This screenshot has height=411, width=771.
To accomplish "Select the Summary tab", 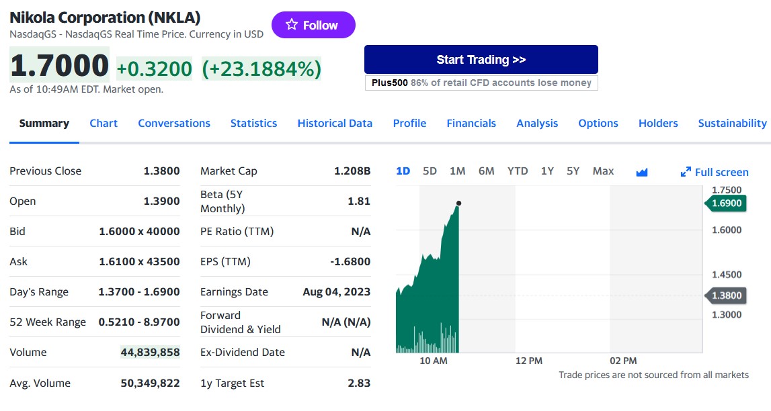I will [x=44, y=124].
